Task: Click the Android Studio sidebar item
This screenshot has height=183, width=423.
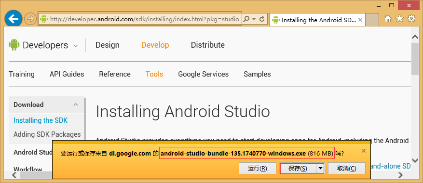Action: 33,152
